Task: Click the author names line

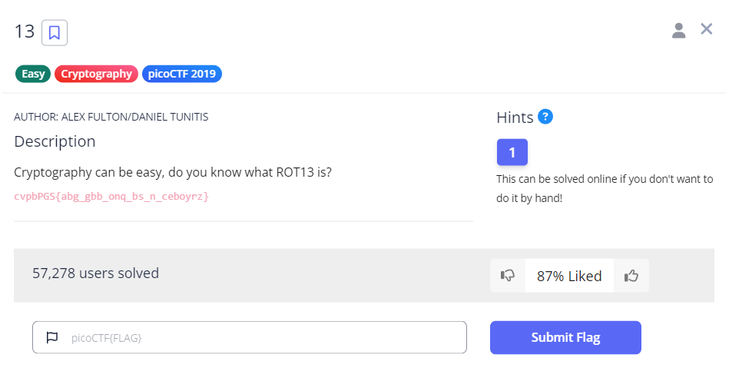Action: (111, 117)
